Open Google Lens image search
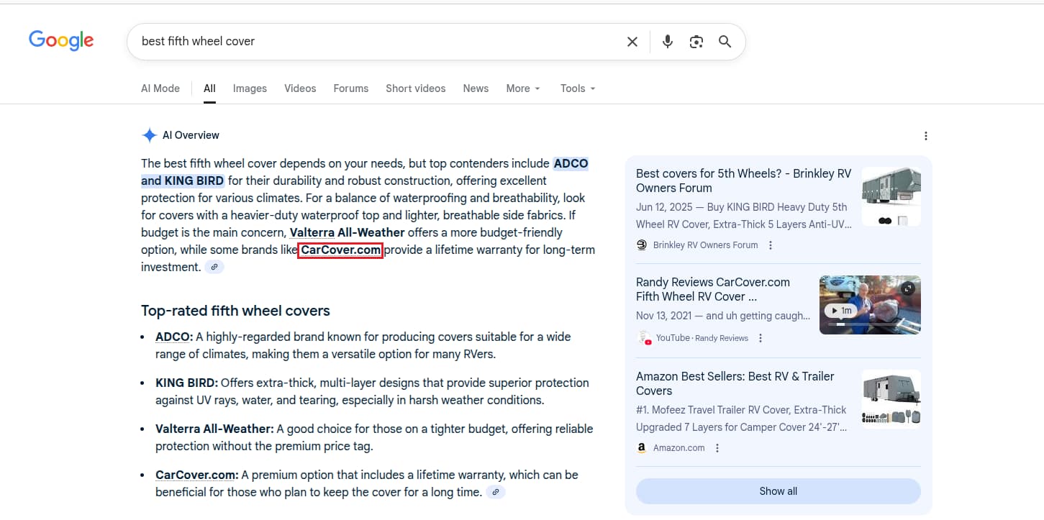Viewport: 1044px width, 520px height. [x=696, y=42]
